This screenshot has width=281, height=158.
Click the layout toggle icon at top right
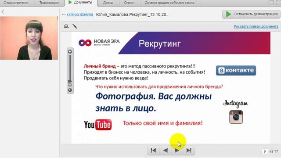click(x=271, y=3)
